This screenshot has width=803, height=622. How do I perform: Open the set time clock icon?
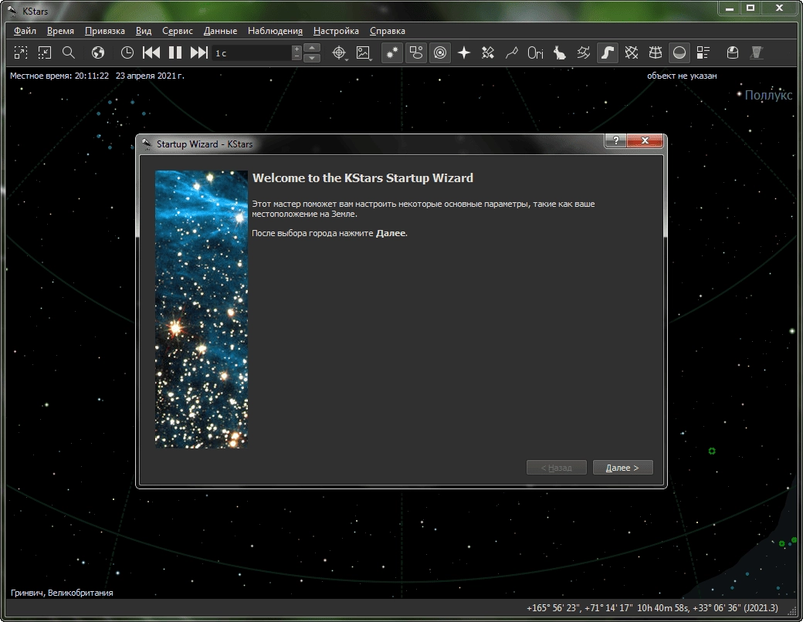pos(127,52)
